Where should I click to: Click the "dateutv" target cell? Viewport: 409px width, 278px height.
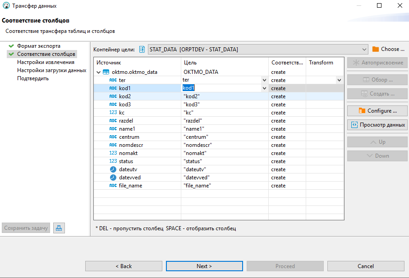[x=225, y=169]
